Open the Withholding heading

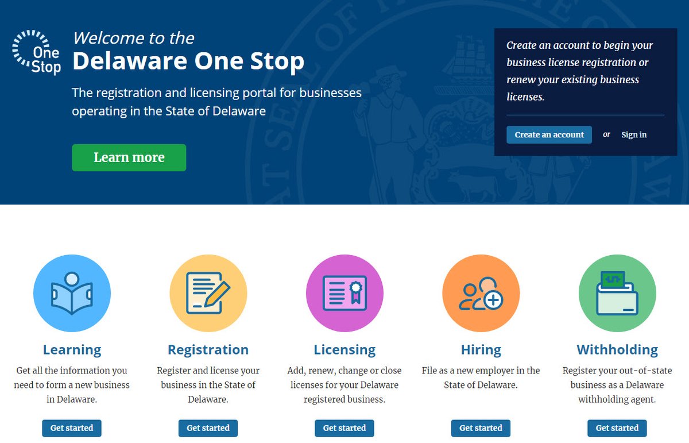coord(617,349)
